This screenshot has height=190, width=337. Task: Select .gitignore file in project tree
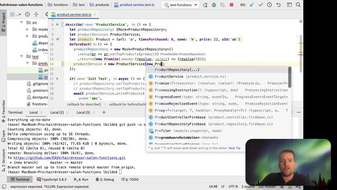pos(37,84)
